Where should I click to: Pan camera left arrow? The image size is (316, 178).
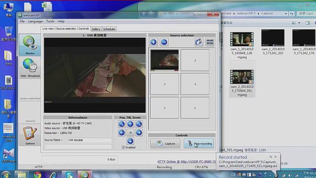pyautogui.click(x=121, y=133)
